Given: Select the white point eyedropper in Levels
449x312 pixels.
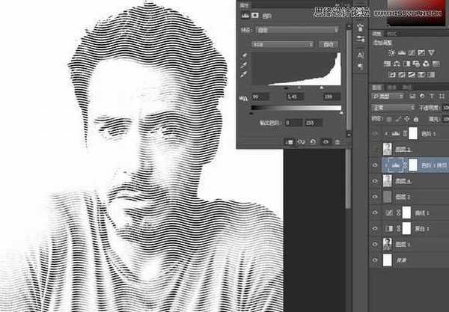Looking at the screenshot, I should (x=244, y=75).
